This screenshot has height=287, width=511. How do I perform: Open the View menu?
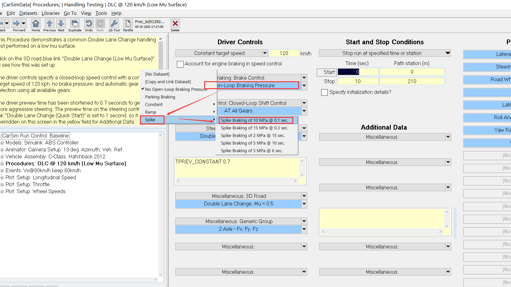tap(86, 13)
